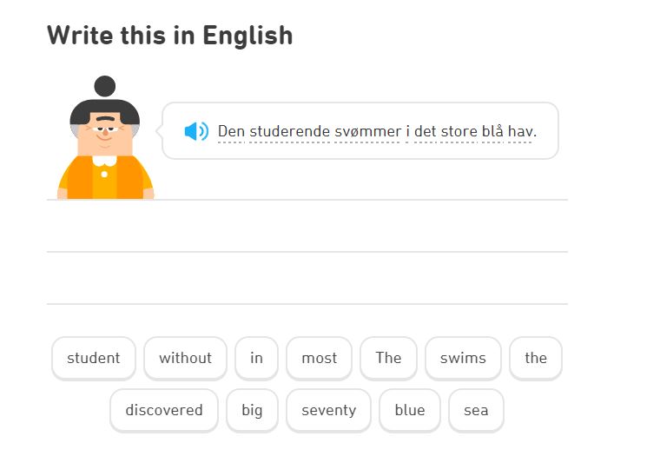
Task: Select the 'student' word tile
Action: pyautogui.click(x=94, y=358)
